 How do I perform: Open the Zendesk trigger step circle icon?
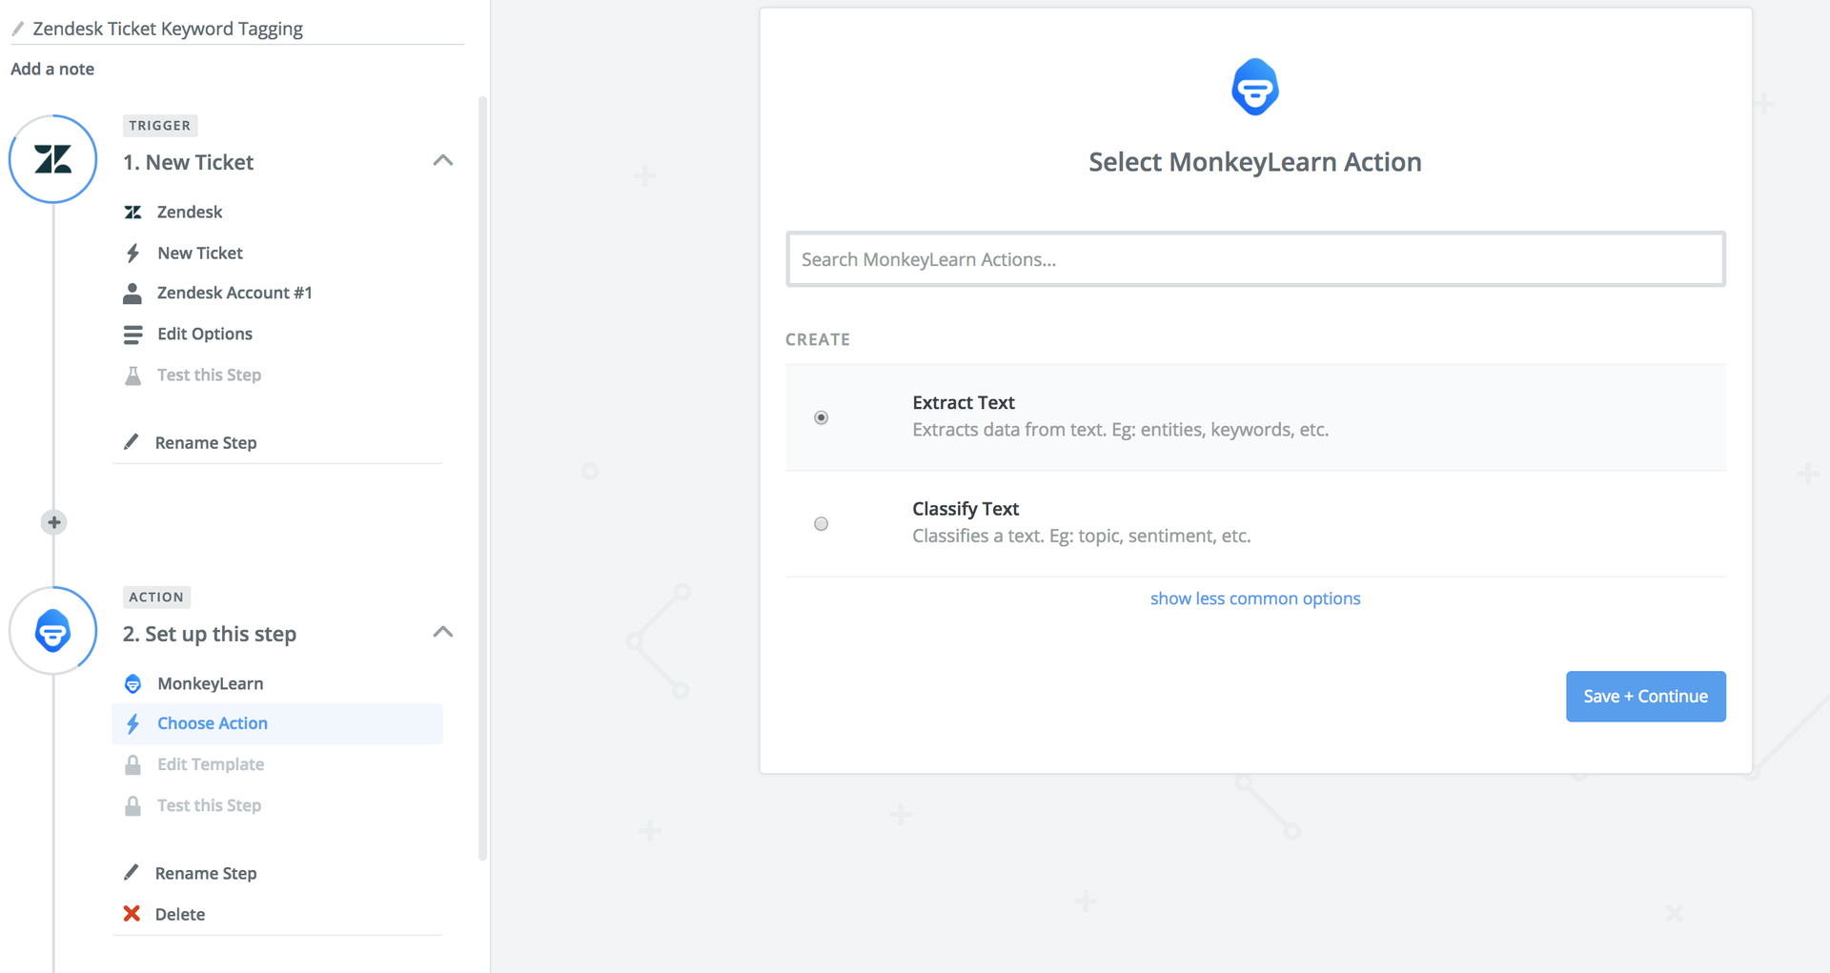pos(53,159)
